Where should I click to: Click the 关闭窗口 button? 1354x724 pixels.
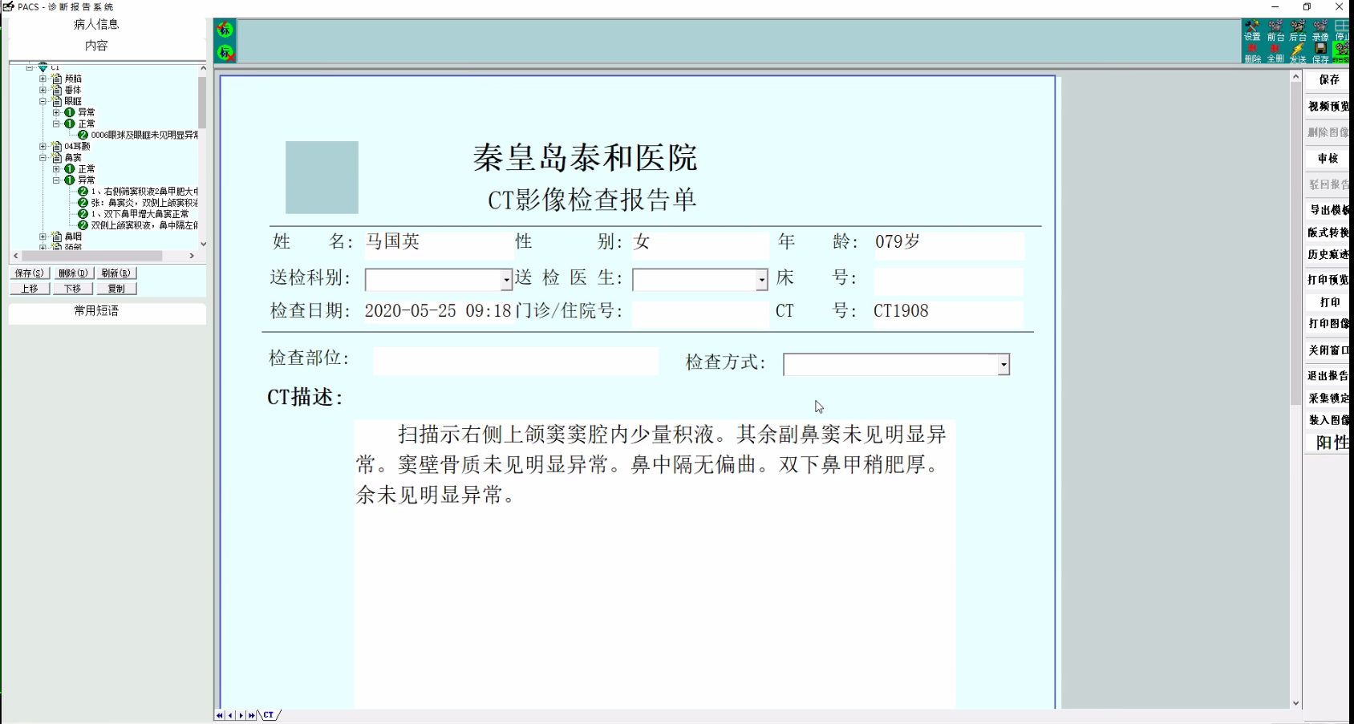coord(1328,350)
